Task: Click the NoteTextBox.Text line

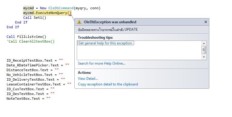Action: click(x=28, y=99)
